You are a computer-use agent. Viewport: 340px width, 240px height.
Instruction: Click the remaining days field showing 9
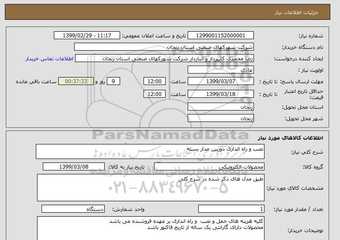pyautogui.click(x=113, y=81)
